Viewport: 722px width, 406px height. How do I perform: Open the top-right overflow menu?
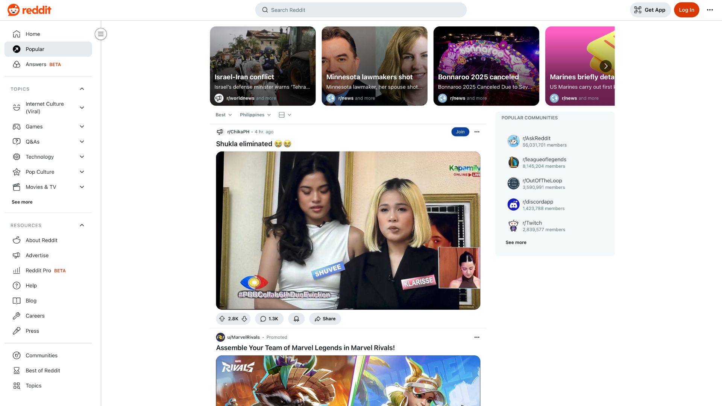coord(710,10)
